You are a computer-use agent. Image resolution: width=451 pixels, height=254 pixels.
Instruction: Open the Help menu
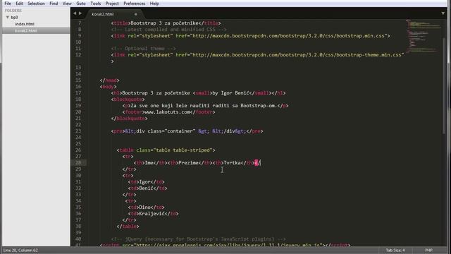pos(154,4)
